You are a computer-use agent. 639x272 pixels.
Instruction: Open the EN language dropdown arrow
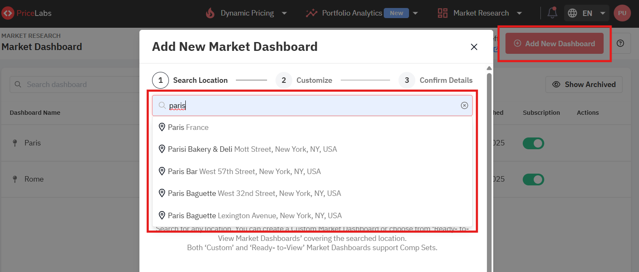(x=603, y=13)
